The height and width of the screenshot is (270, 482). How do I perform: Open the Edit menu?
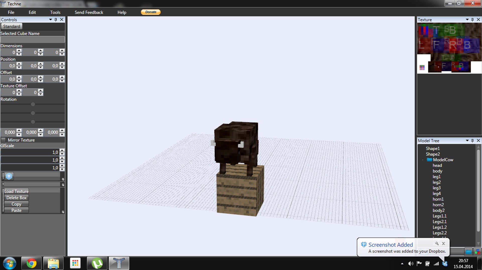32,12
